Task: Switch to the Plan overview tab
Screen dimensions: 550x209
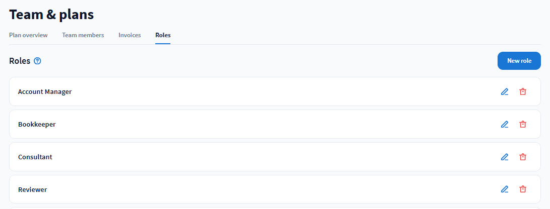Action: (x=28, y=35)
